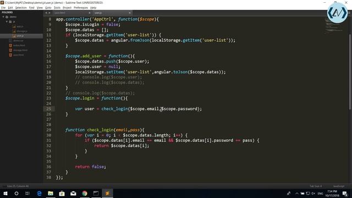Click line number 25 in the gutter
Image resolution: width=352 pixels, height=198 pixels.
click(x=49, y=109)
